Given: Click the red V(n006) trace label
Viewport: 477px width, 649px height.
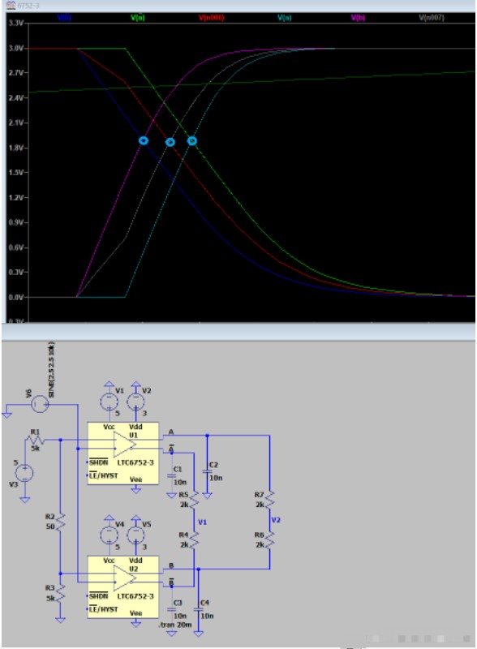Looking at the screenshot, I should pyautogui.click(x=211, y=18).
